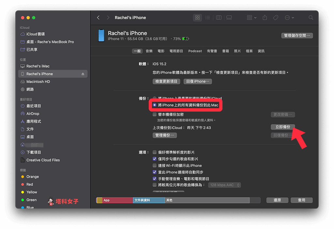Switch Finder to icon grid view
Screen dimensions: 334x229
click(197, 18)
